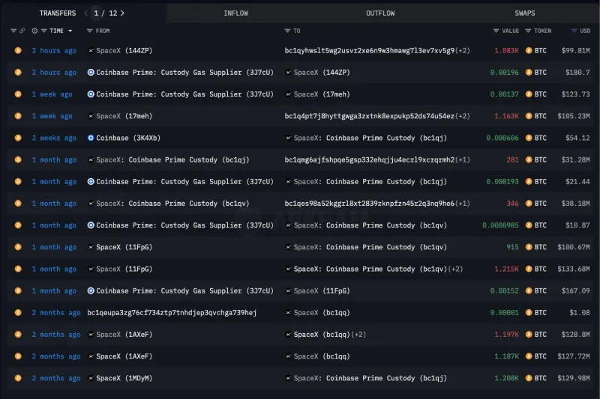The height and width of the screenshot is (399, 600).
Task: Expand (+2) outputs on first row address
Action: pyautogui.click(x=463, y=51)
